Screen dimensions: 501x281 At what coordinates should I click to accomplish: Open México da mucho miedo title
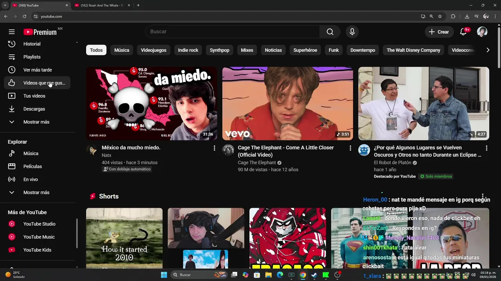click(x=131, y=148)
